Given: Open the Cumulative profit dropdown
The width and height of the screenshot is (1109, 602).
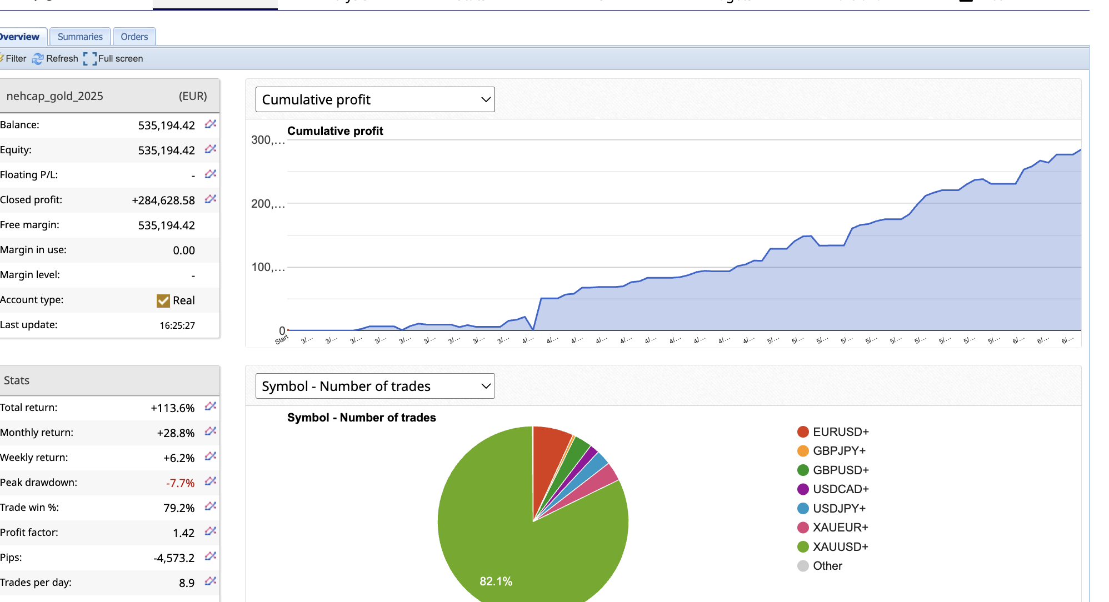Looking at the screenshot, I should point(375,99).
